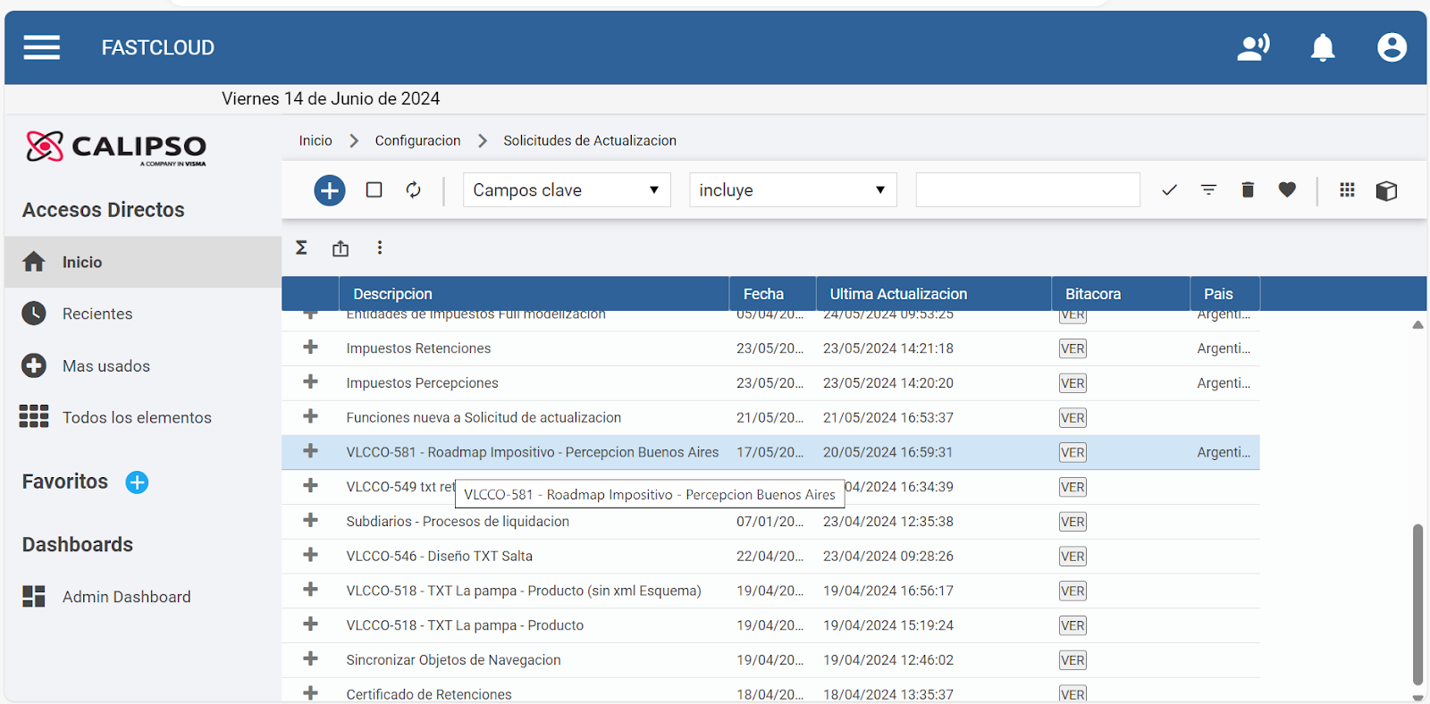1430x704 pixels.
Task: Go to Inicio in sidebar
Action: point(143,262)
